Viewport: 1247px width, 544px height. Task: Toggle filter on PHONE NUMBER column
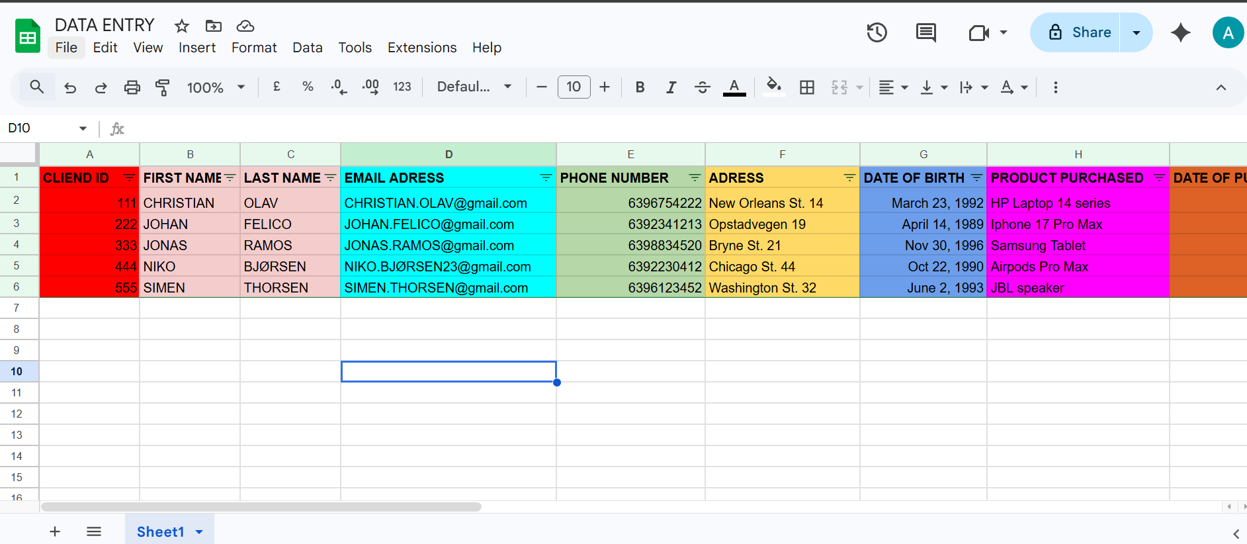[x=695, y=178]
